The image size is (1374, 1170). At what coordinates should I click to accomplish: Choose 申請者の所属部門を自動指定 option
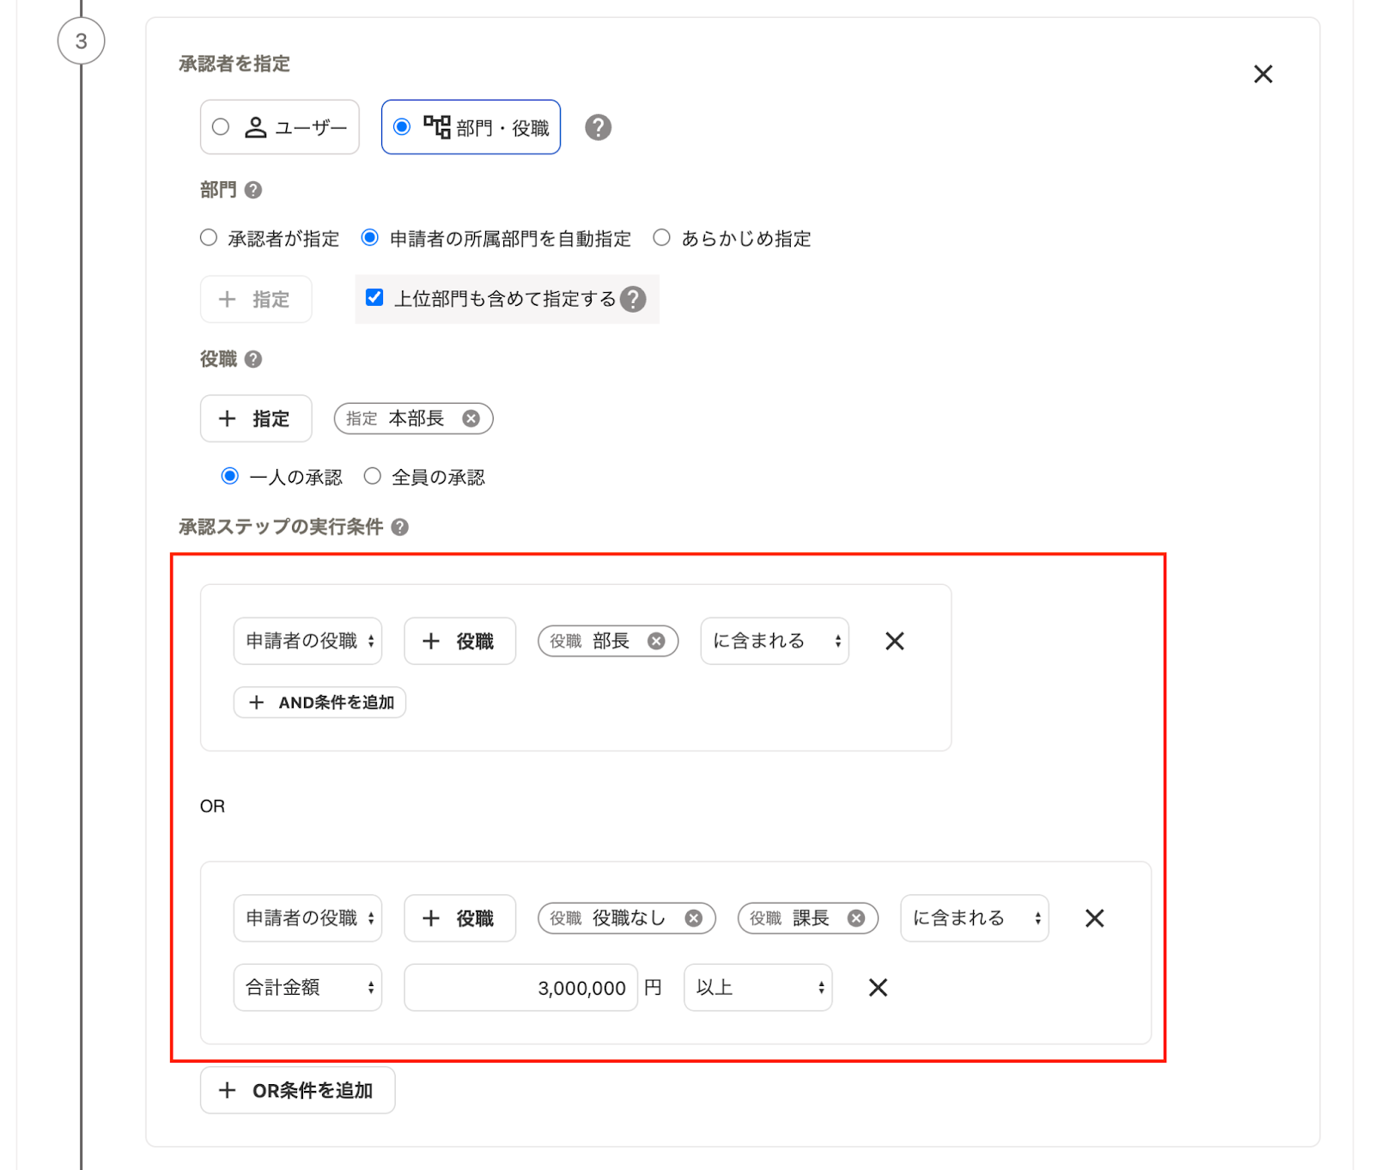369,238
